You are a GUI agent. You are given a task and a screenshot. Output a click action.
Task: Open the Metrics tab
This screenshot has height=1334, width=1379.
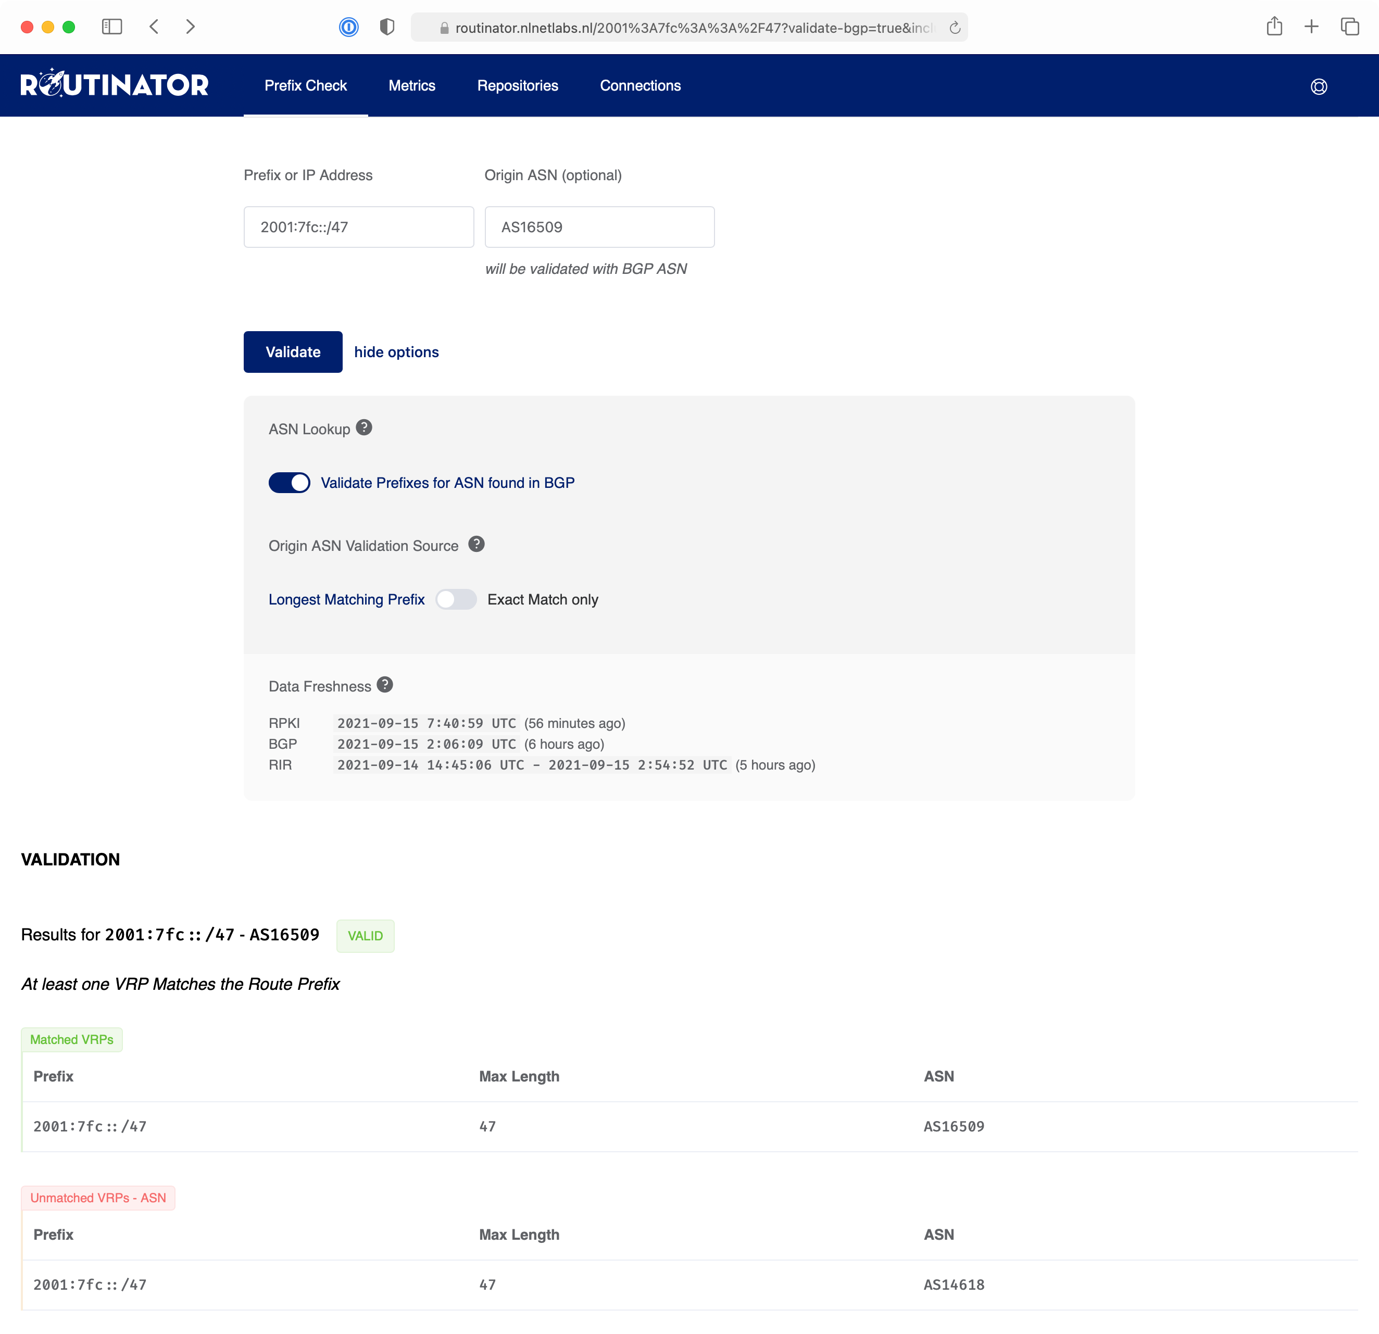click(411, 86)
